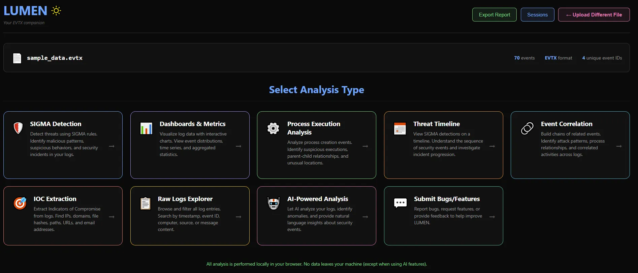Click Upload Different File button

(x=594, y=15)
